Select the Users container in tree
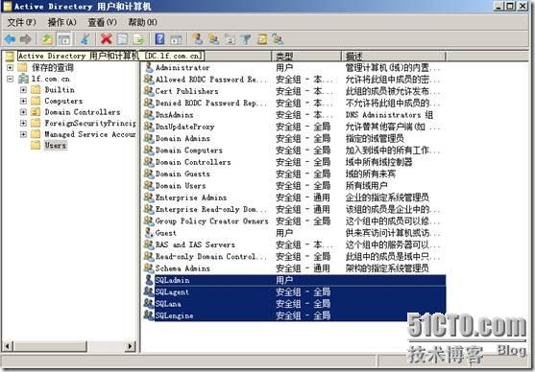 (x=56, y=146)
